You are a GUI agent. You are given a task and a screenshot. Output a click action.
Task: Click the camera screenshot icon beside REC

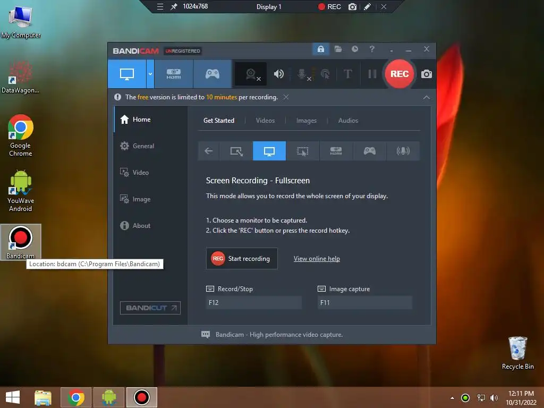pyautogui.click(x=427, y=74)
